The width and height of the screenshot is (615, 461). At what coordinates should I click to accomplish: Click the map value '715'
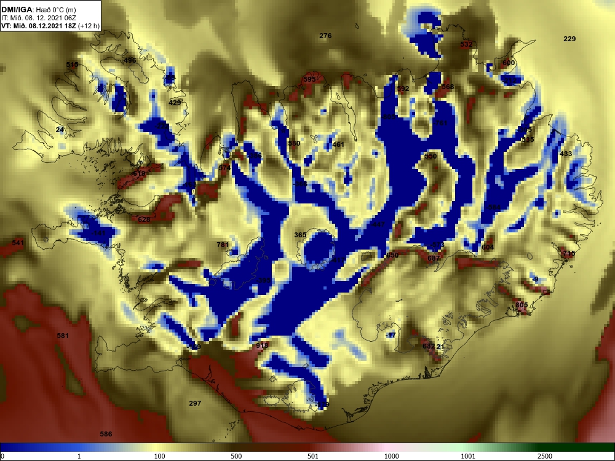coord(569,253)
